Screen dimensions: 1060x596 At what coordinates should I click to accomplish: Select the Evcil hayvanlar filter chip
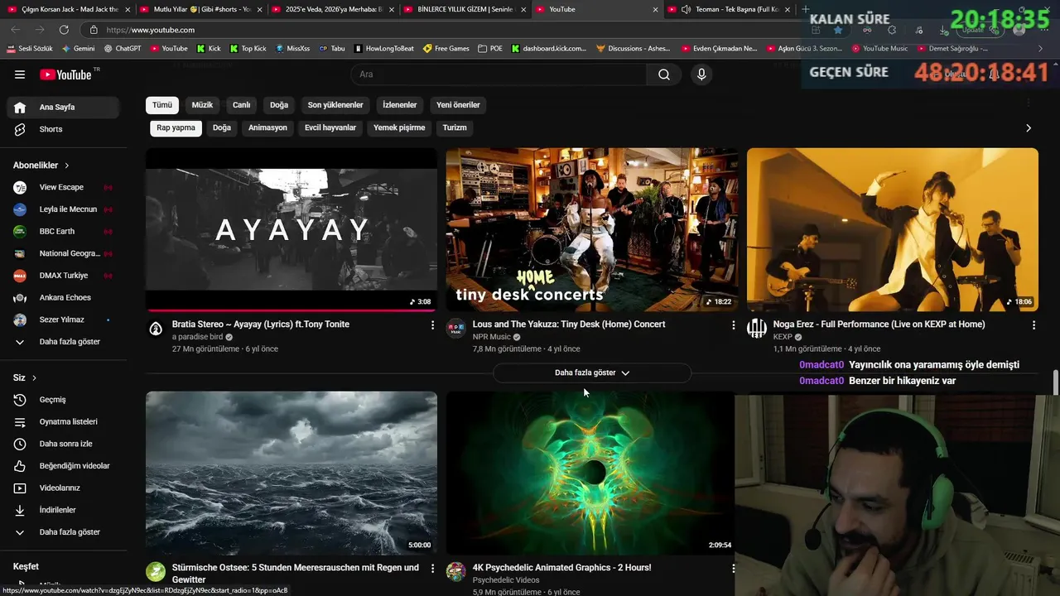330,128
